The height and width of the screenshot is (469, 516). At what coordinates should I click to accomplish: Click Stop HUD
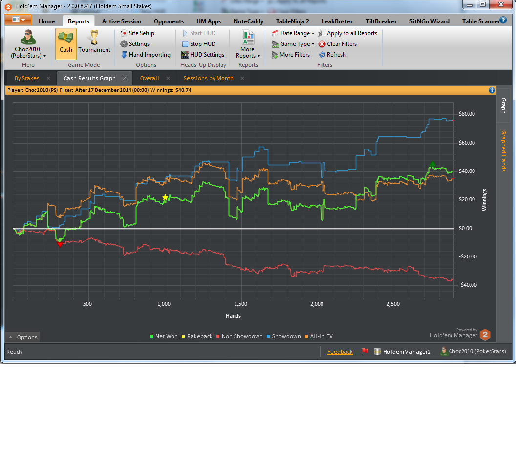coord(199,44)
